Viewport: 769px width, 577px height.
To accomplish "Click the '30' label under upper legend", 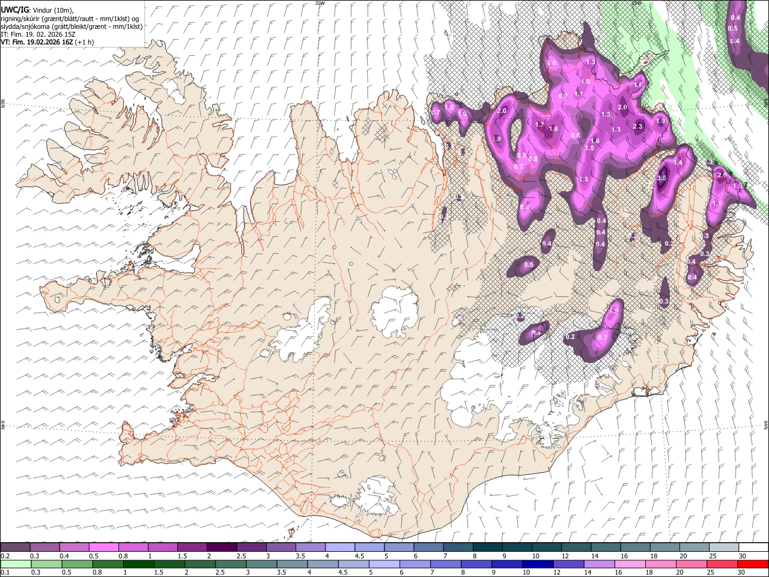I will 742,556.
